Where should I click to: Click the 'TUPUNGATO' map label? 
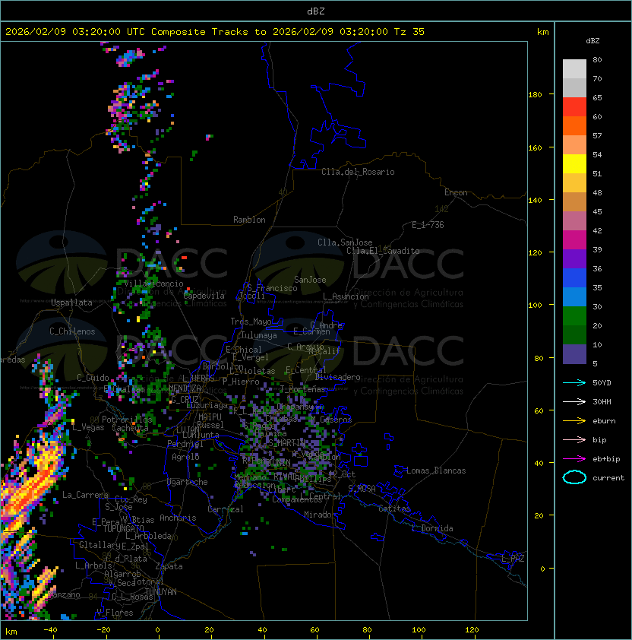click(123, 528)
